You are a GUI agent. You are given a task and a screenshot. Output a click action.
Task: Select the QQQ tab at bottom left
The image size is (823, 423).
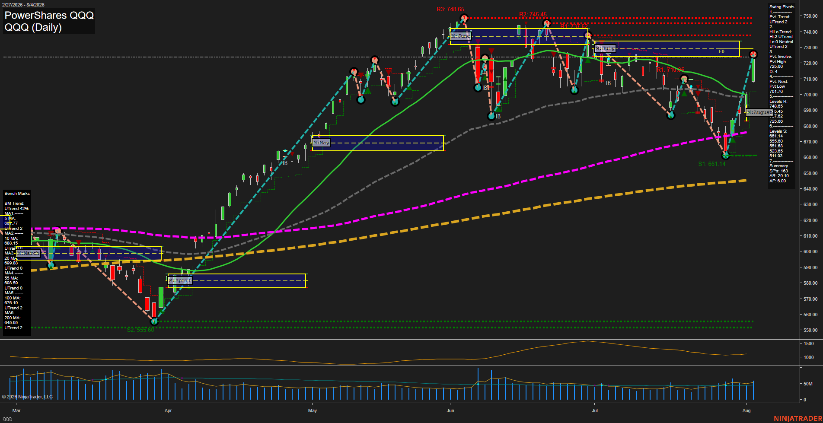click(7, 419)
